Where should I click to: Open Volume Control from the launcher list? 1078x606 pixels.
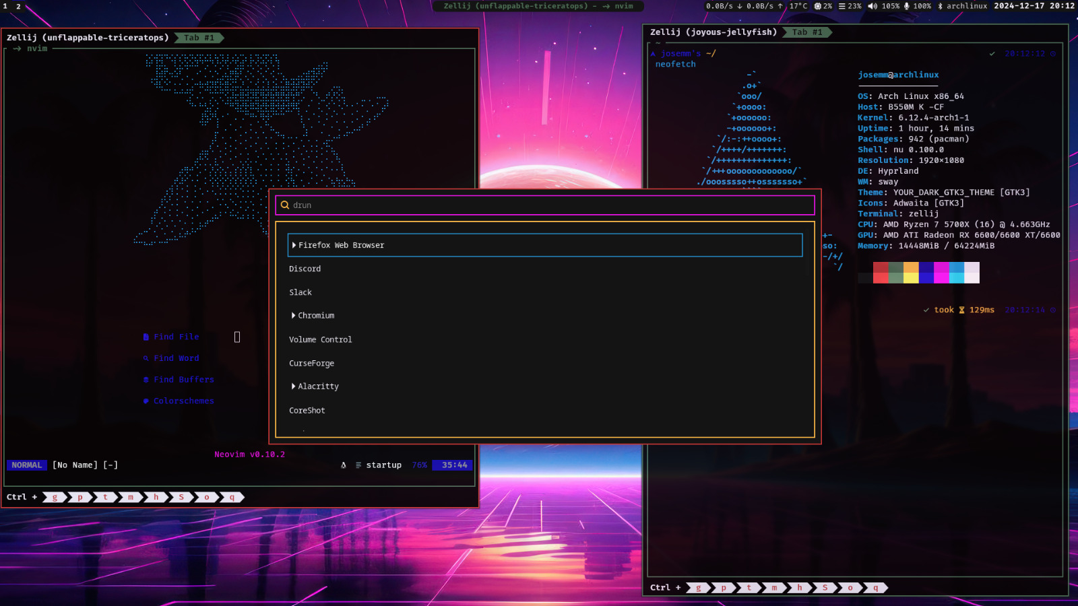click(321, 339)
